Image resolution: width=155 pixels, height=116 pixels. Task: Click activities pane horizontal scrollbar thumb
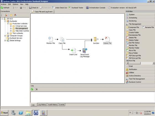(x=135, y=63)
